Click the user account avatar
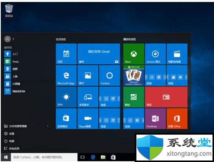This screenshot has height=162, width=214. pos(7,39)
